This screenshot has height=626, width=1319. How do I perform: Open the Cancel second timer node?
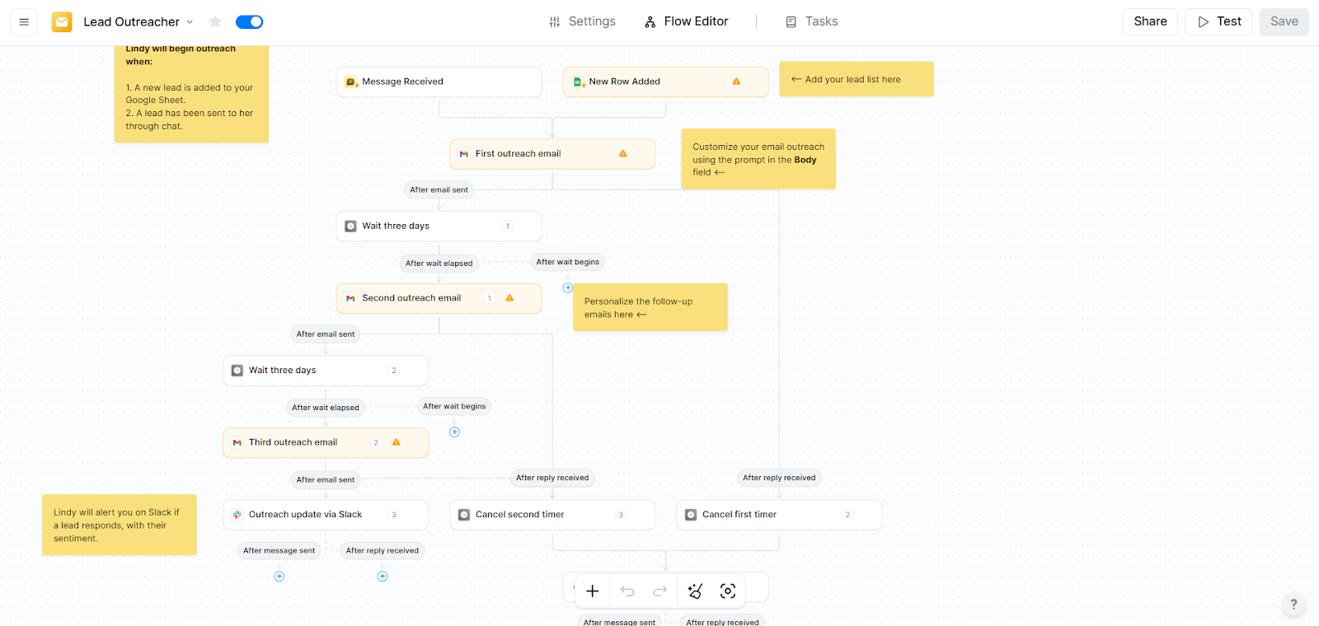point(552,515)
